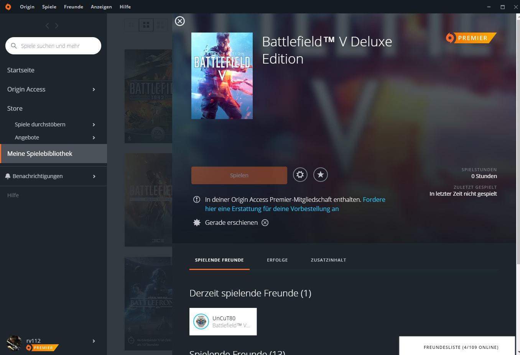520x355 pixels.
Task: Open Angebote in sidebar
Action: [27, 137]
